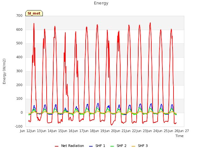
Task: Click the blue SHF 1 legend swatch
Action: 91,146
